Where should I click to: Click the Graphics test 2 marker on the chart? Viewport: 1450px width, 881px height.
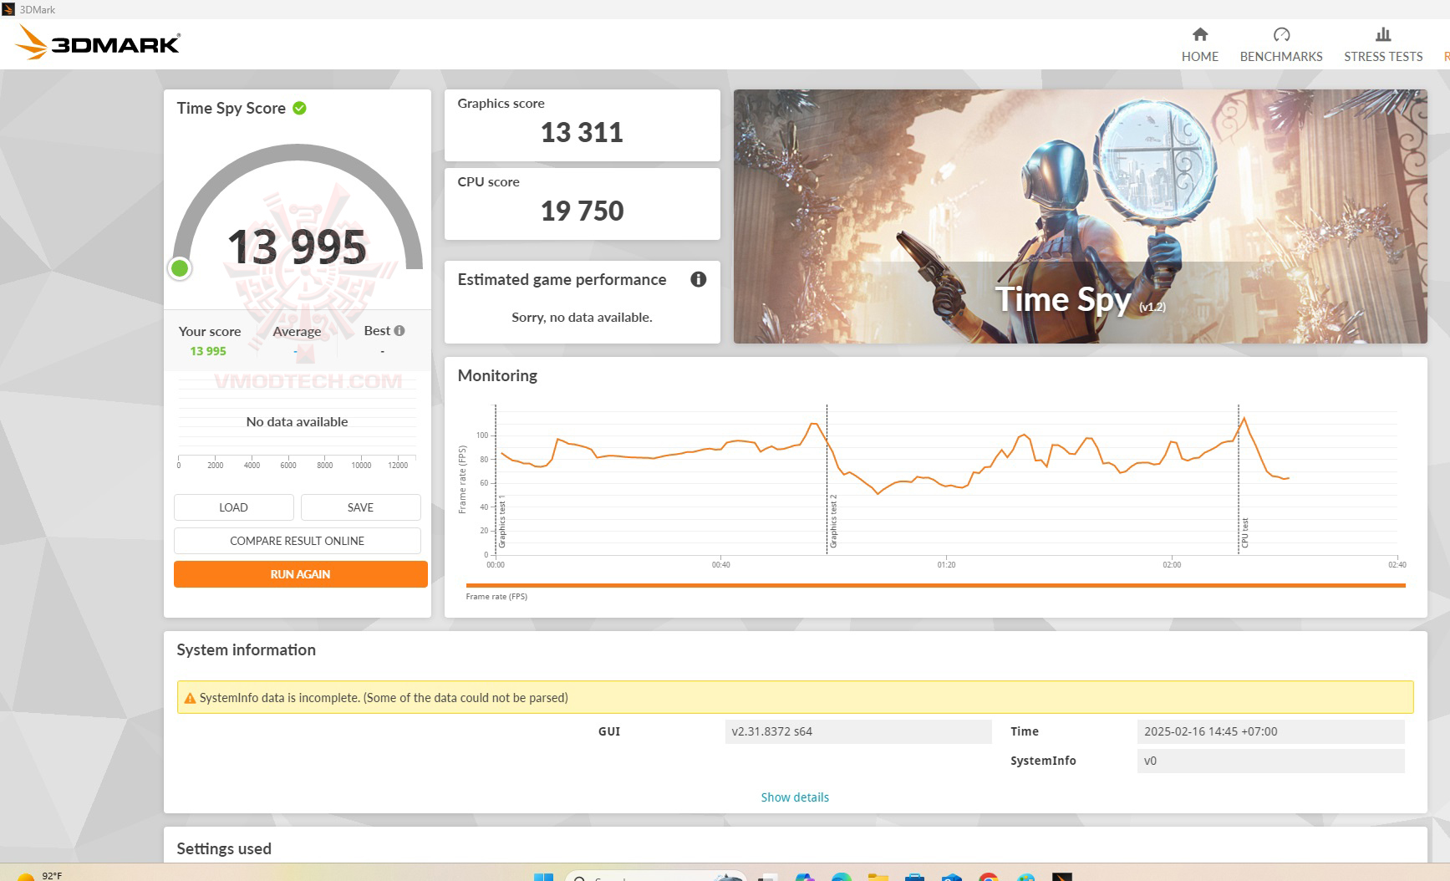point(833,522)
